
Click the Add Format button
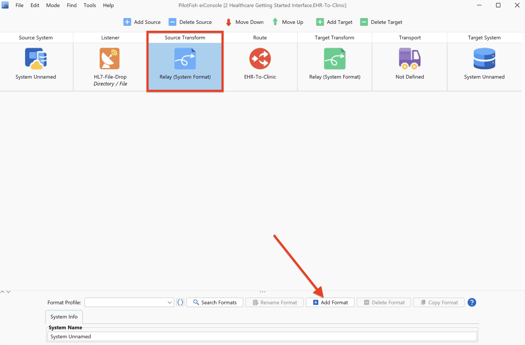(x=330, y=302)
